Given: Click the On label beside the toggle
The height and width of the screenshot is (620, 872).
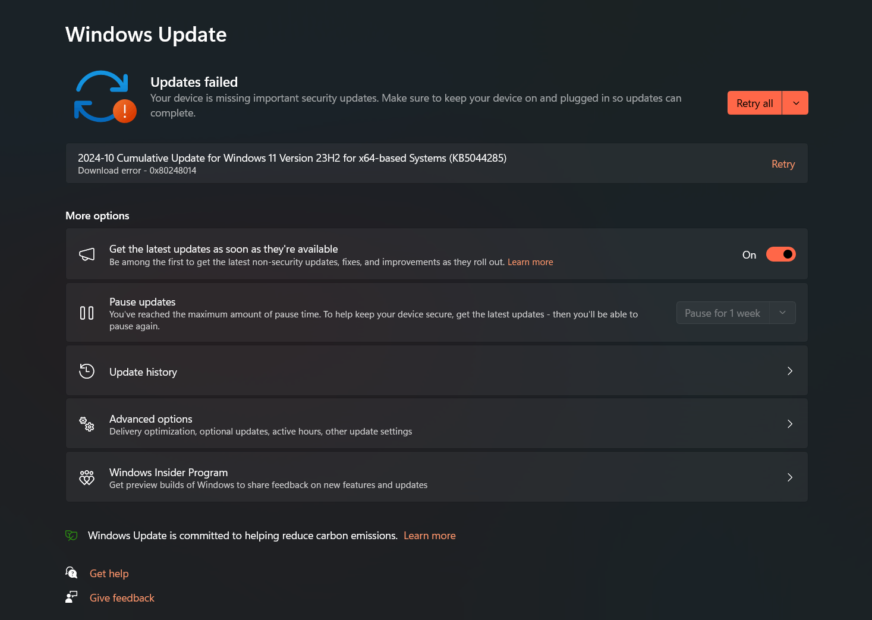Looking at the screenshot, I should click(749, 255).
